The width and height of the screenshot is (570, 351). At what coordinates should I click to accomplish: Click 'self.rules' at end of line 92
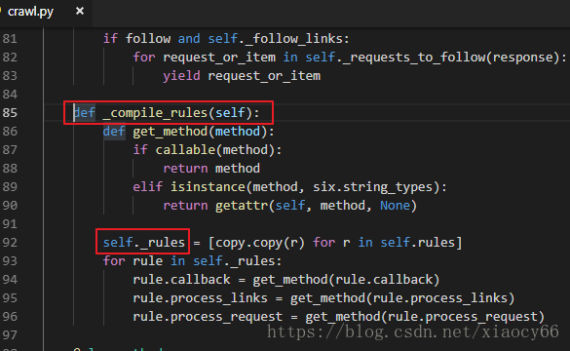(417, 242)
